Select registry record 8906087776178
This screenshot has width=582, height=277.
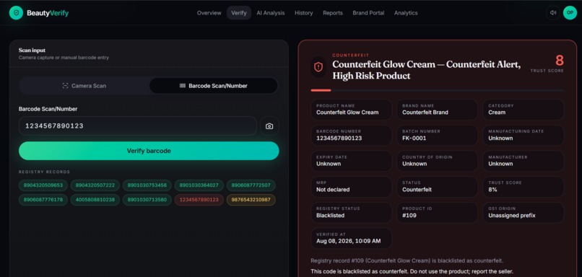tap(43, 200)
